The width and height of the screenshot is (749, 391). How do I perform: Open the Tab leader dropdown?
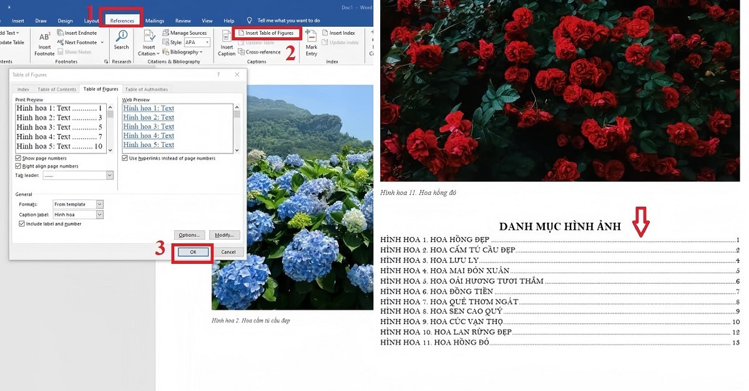pos(110,176)
